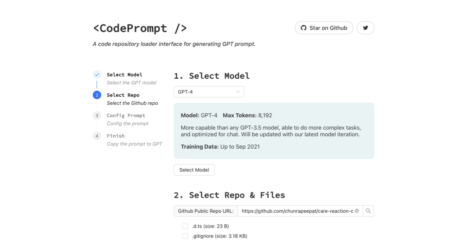Screen dimensions: 464x242
Task: Click the Star on Github button
Action: [324, 28]
